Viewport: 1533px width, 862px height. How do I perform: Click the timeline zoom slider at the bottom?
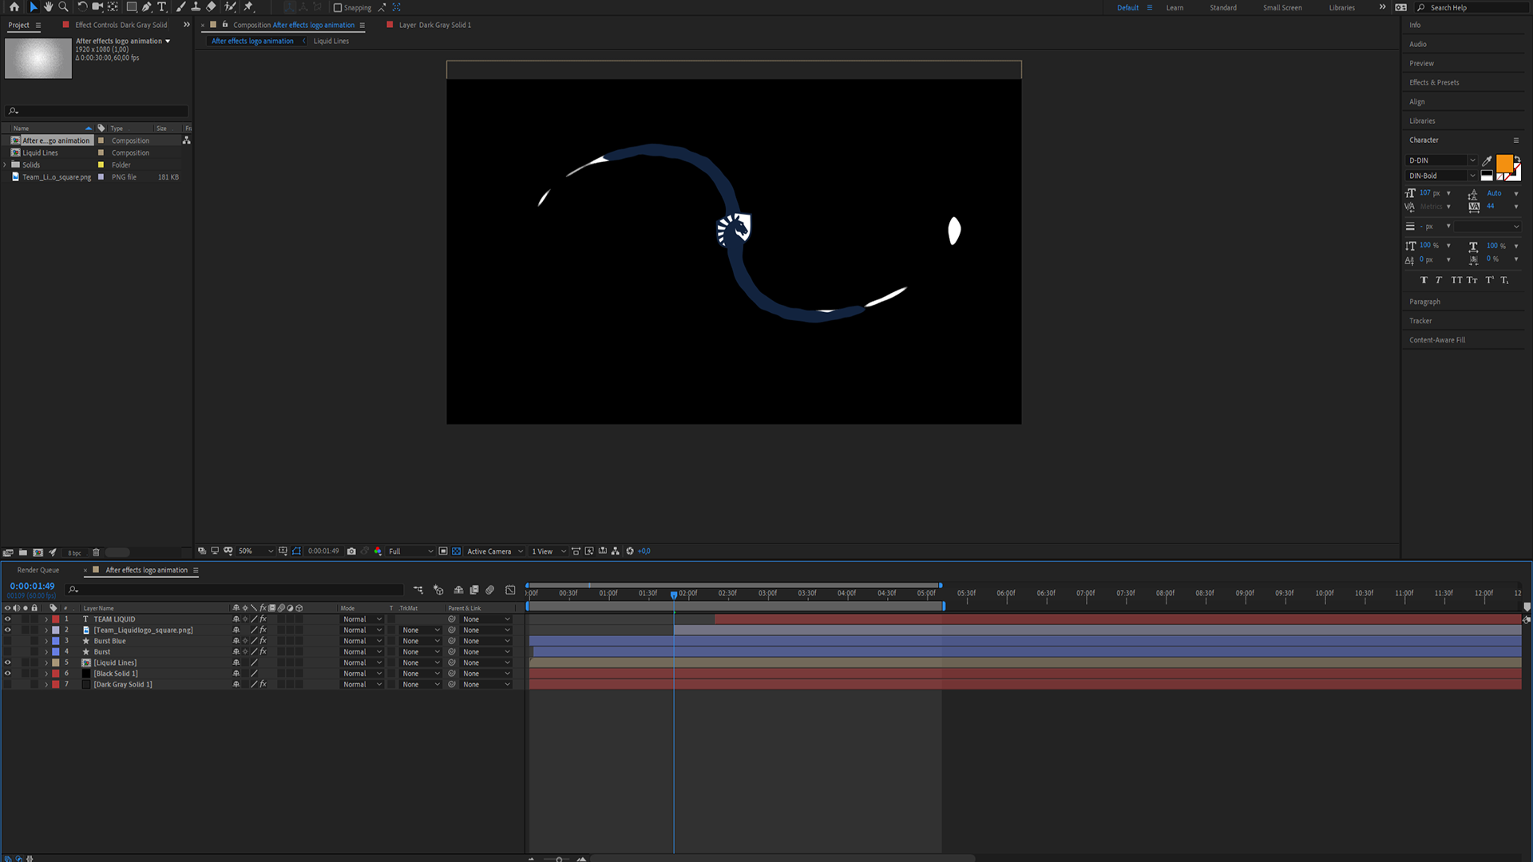pos(559,859)
